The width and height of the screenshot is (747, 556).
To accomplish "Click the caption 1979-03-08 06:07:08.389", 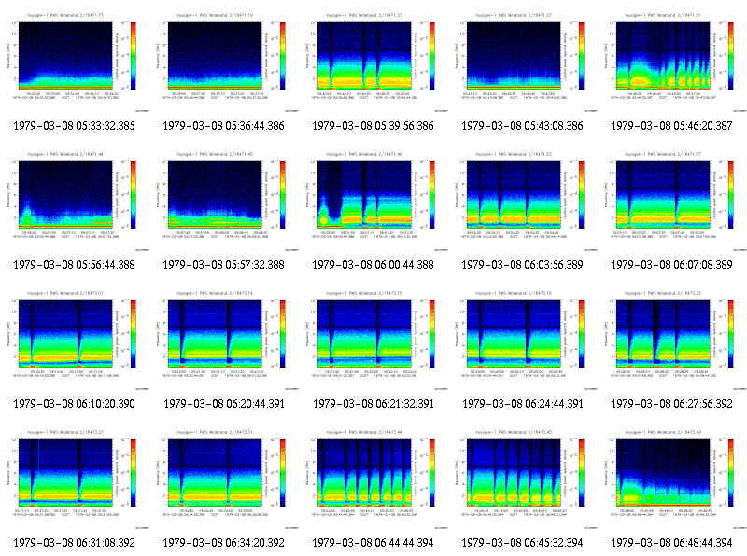I will click(671, 265).
